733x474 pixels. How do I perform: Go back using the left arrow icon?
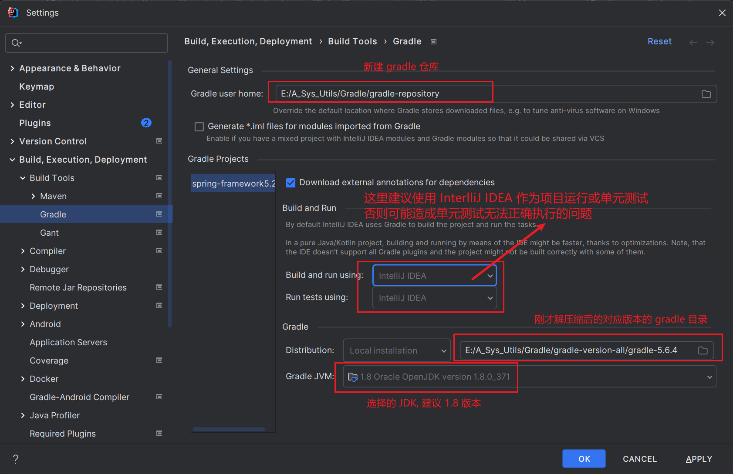coord(693,42)
